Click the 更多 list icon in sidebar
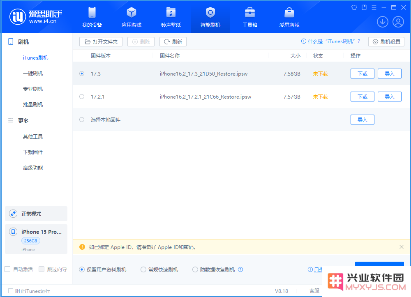This screenshot has height=297, width=411. (11, 120)
